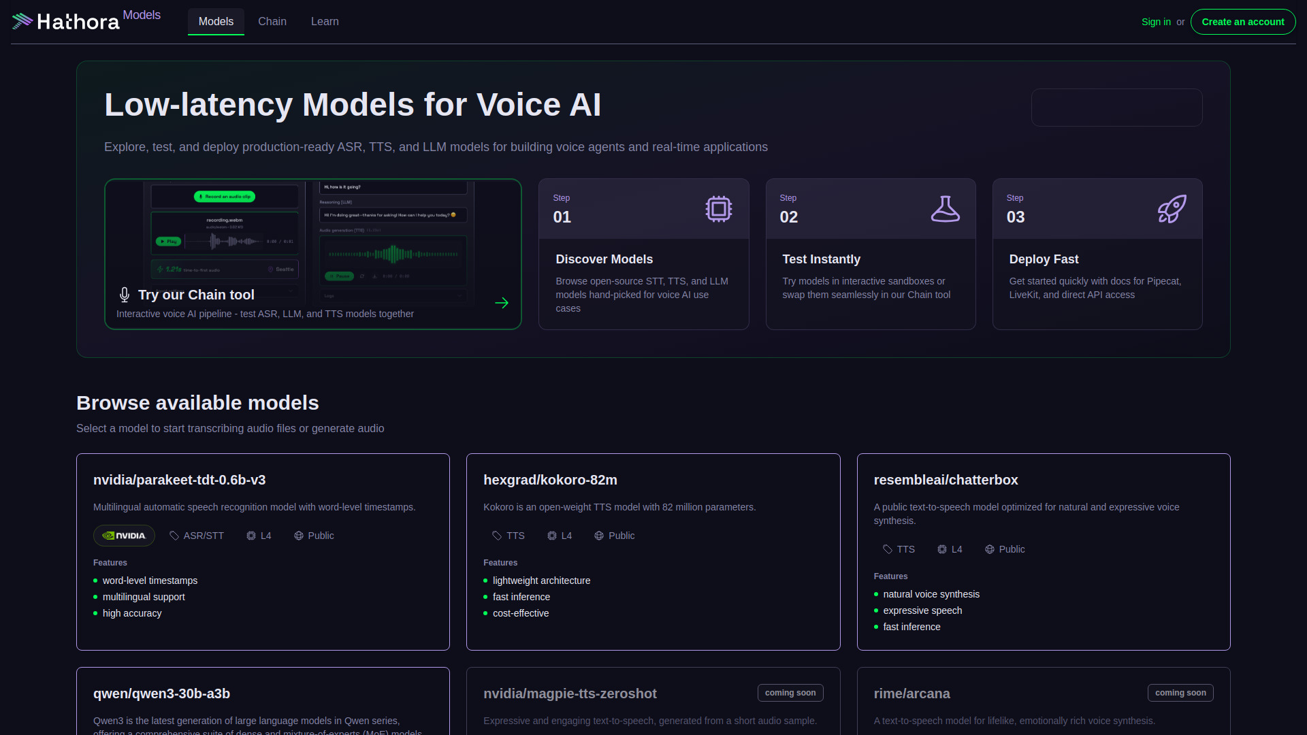
Task: Click the Hathora logo icon
Action: click(x=22, y=21)
